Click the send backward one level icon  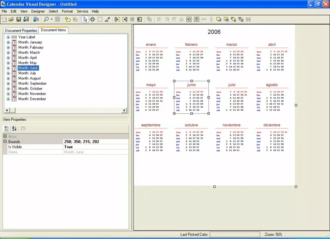241,19
